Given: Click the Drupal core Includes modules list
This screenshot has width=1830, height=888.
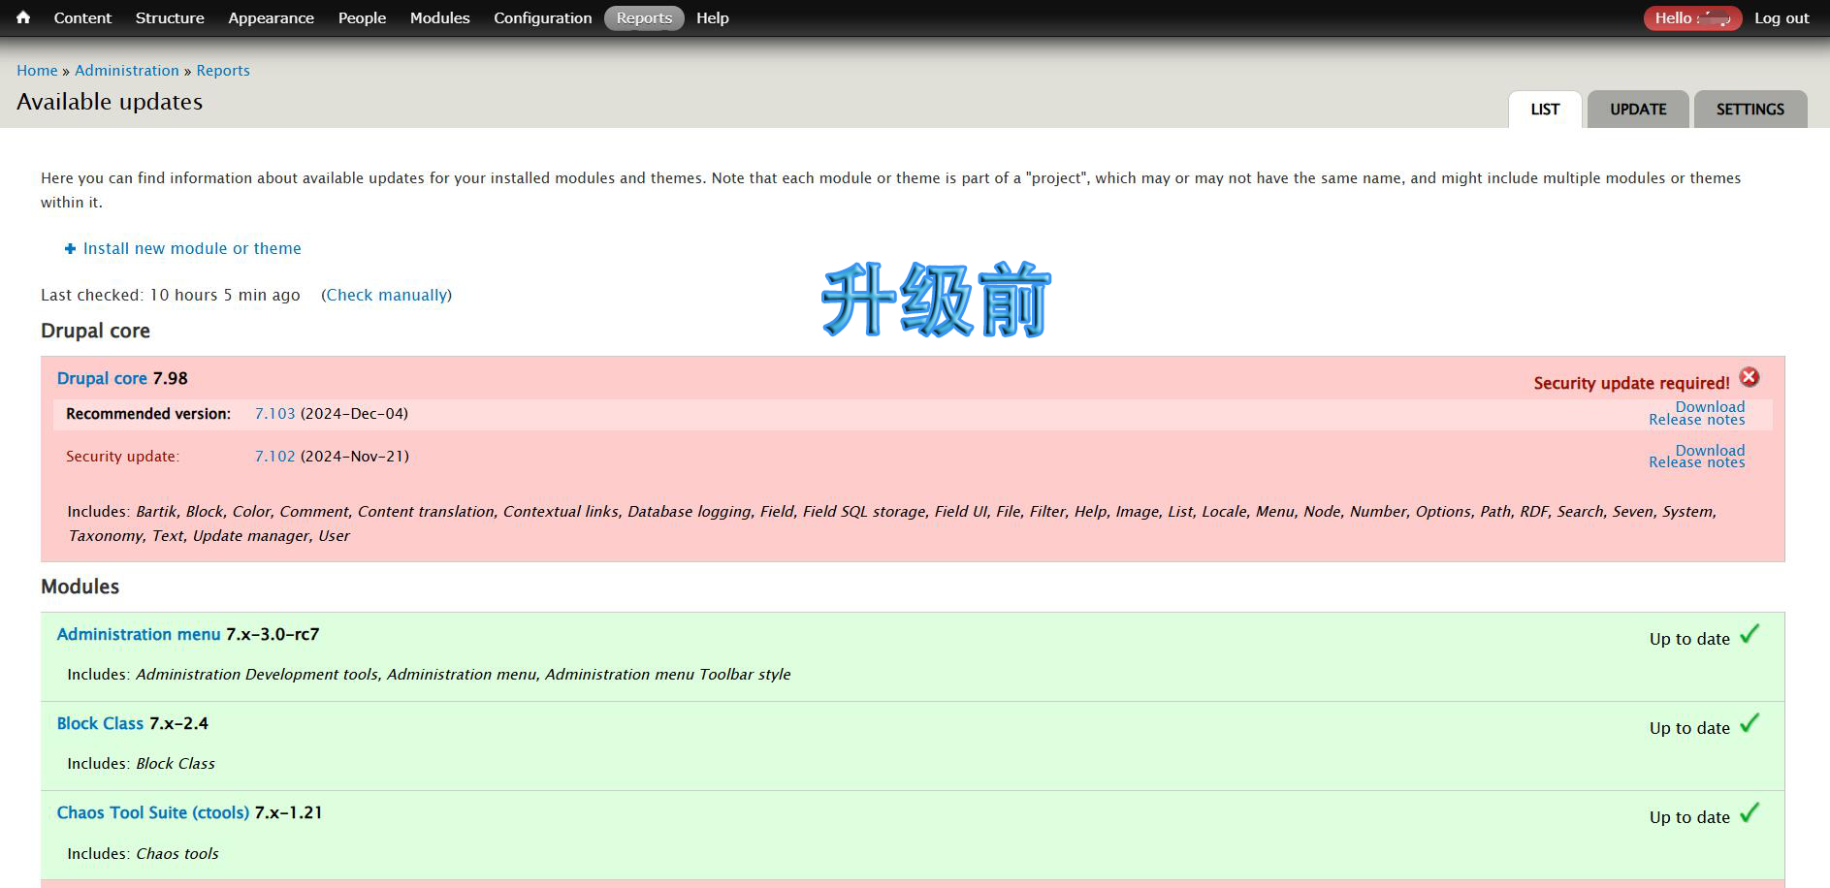Looking at the screenshot, I should [892, 523].
